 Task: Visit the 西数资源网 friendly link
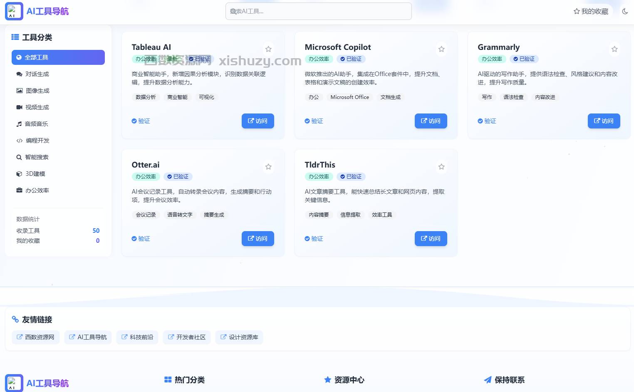[x=35, y=337]
